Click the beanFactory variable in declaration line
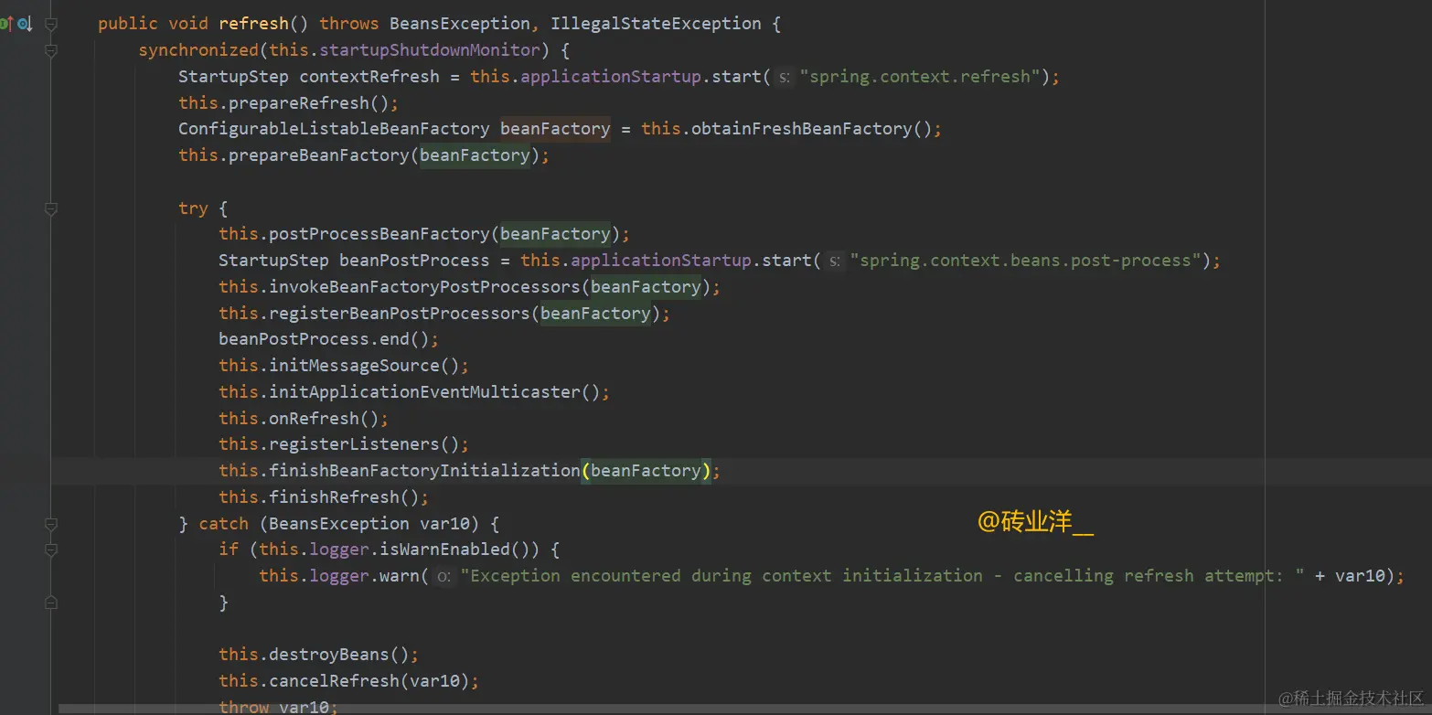This screenshot has width=1432, height=715. (x=555, y=129)
